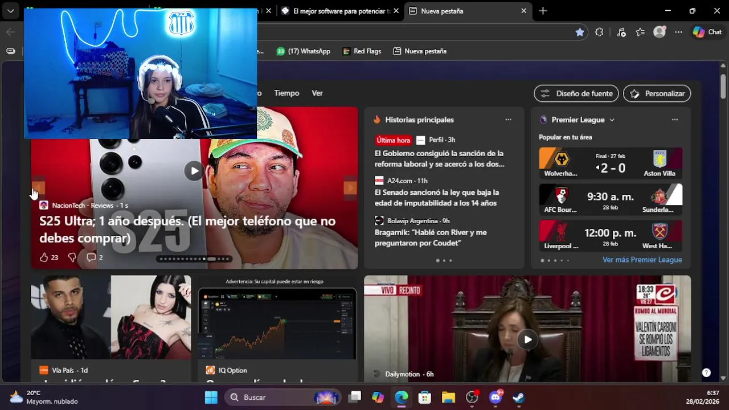
Task: Expand the Premier League dropdown
Action: 612,120
